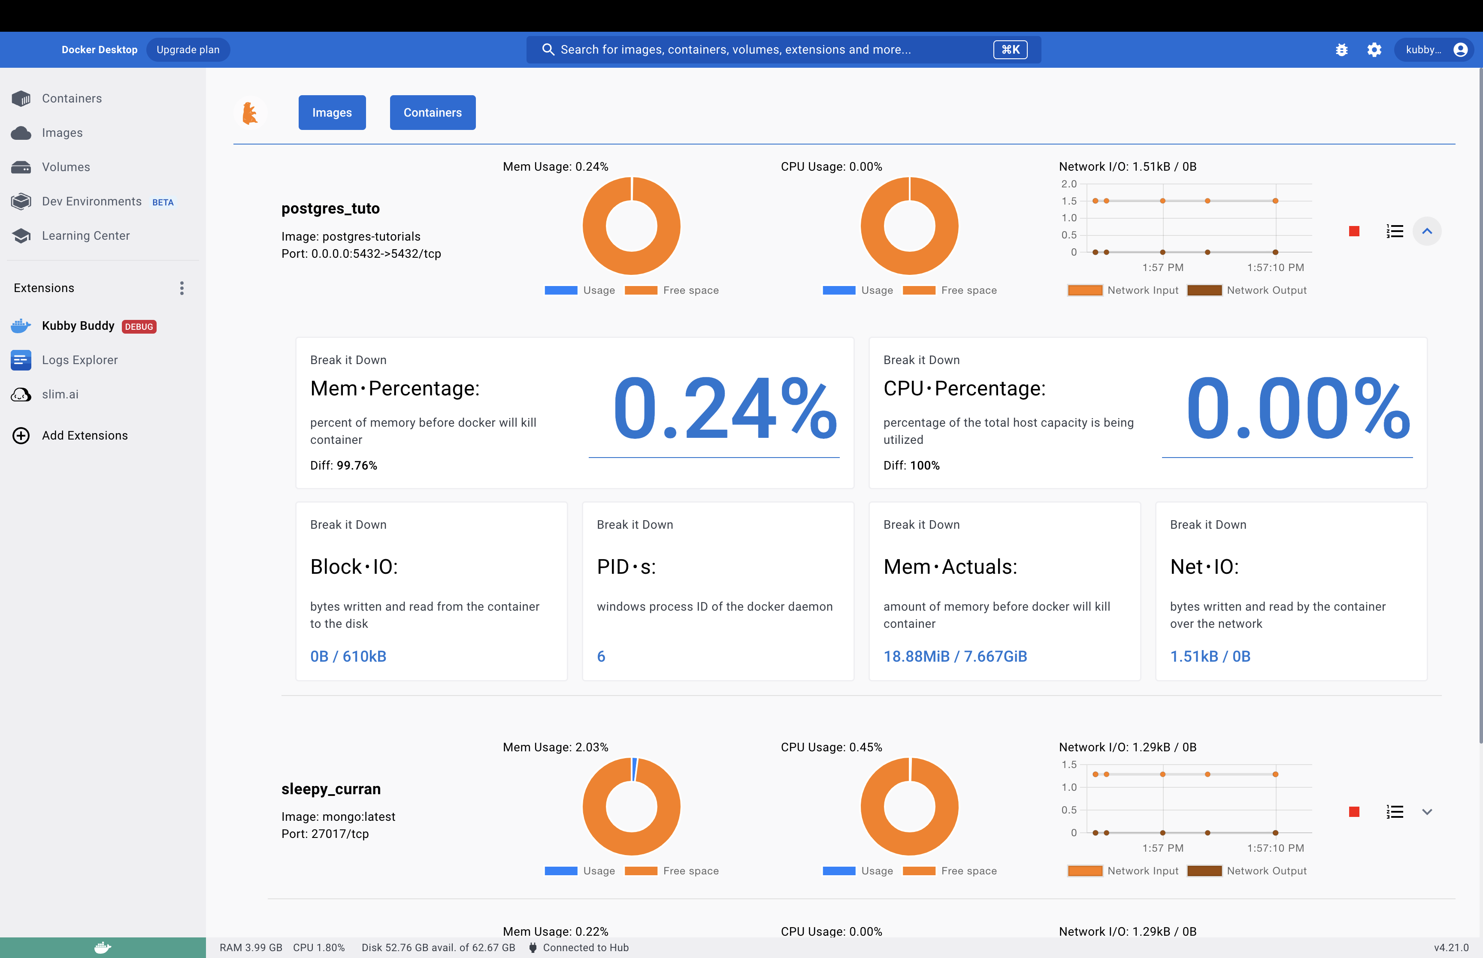
Task: Click the bug report icon in header
Action: 1341,50
